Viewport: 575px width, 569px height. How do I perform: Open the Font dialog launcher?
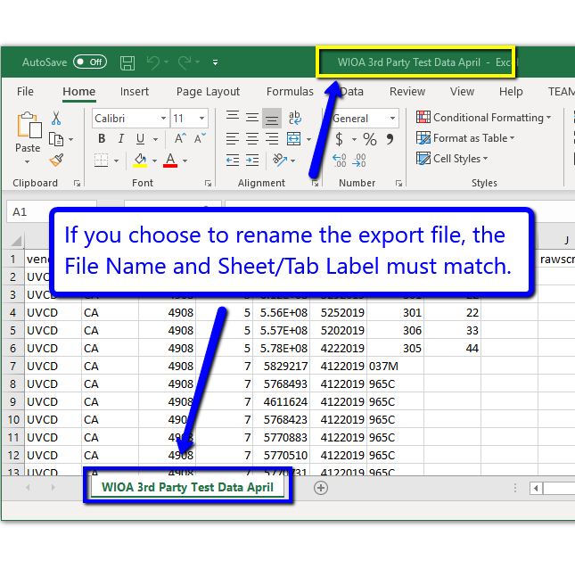(209, 183)
